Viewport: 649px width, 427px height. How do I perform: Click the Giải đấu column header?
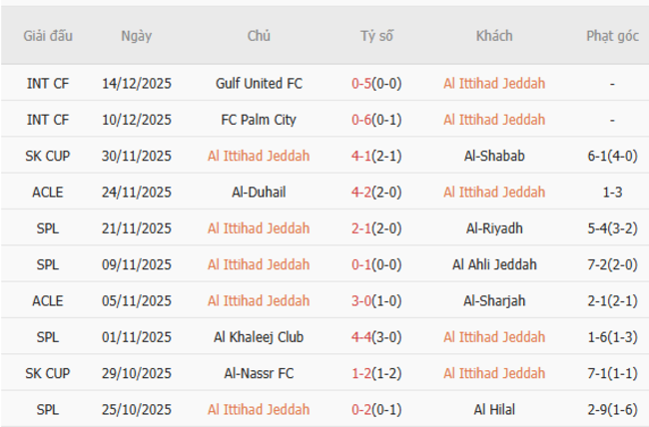[48, 36]
